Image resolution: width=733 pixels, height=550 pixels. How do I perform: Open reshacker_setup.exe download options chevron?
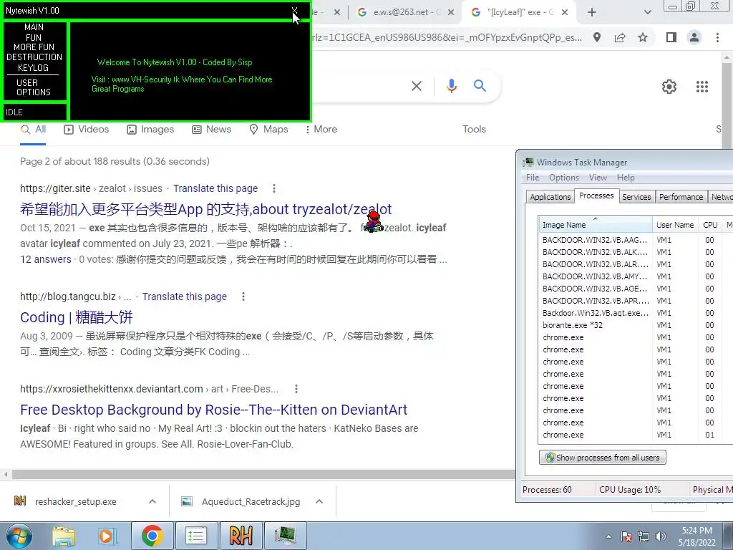(152, 501)
